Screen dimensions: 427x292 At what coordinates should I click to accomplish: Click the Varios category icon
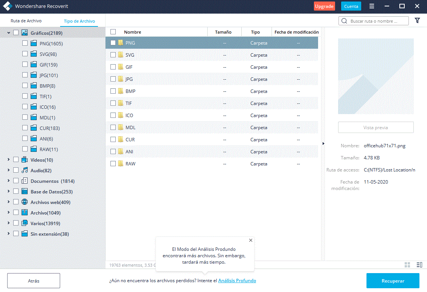(x=25, y=223)
